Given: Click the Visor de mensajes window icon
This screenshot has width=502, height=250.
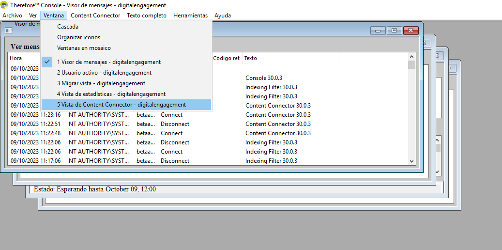Looking at the screenshot, I should (8, 31).
